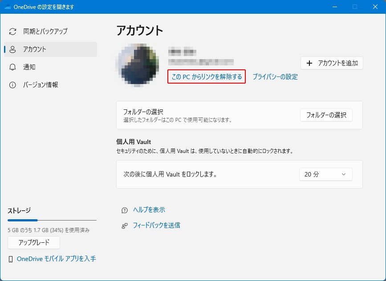This screenshot has width=386, height=281.
Task: Click the chevron arrow on lock time dropdown
Action: tap(343, 175)
